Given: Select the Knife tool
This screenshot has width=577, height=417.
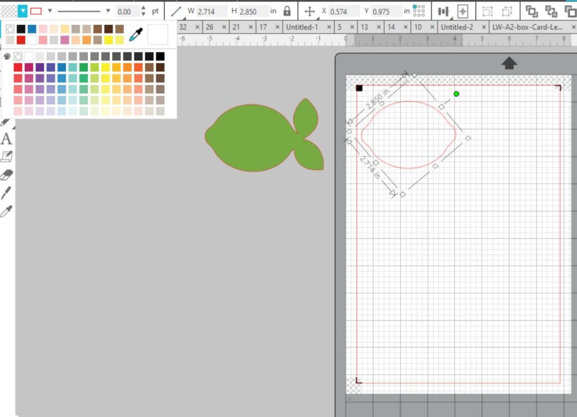Looking at the screenshot, I should (6, 193).
